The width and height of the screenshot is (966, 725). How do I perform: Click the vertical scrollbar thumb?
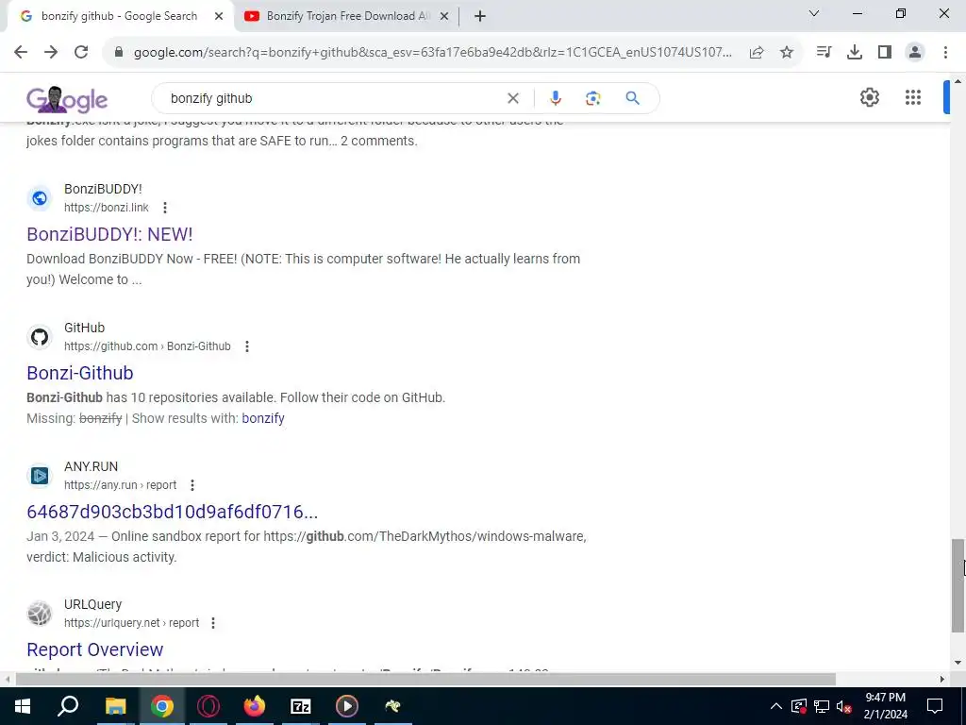pyautogui.click(x=958, y=585)
